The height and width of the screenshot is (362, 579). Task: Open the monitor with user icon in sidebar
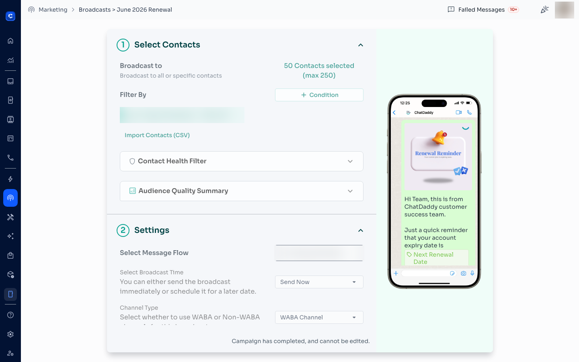10,119
